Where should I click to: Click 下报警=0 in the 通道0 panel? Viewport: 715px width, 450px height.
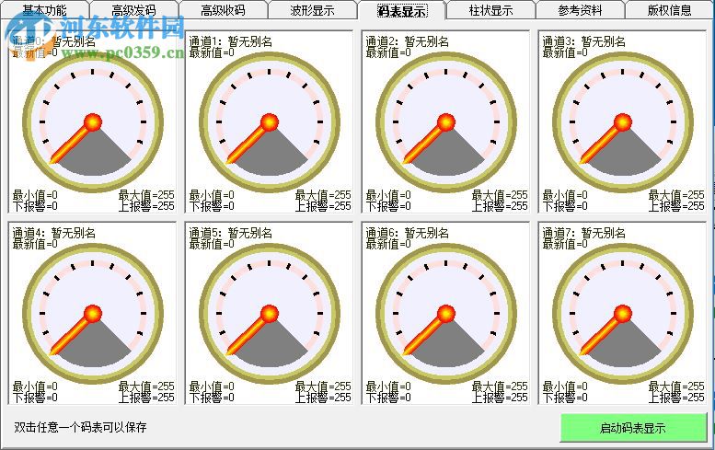[x=35, y=206]
